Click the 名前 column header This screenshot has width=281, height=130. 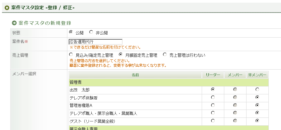(135, 75)
